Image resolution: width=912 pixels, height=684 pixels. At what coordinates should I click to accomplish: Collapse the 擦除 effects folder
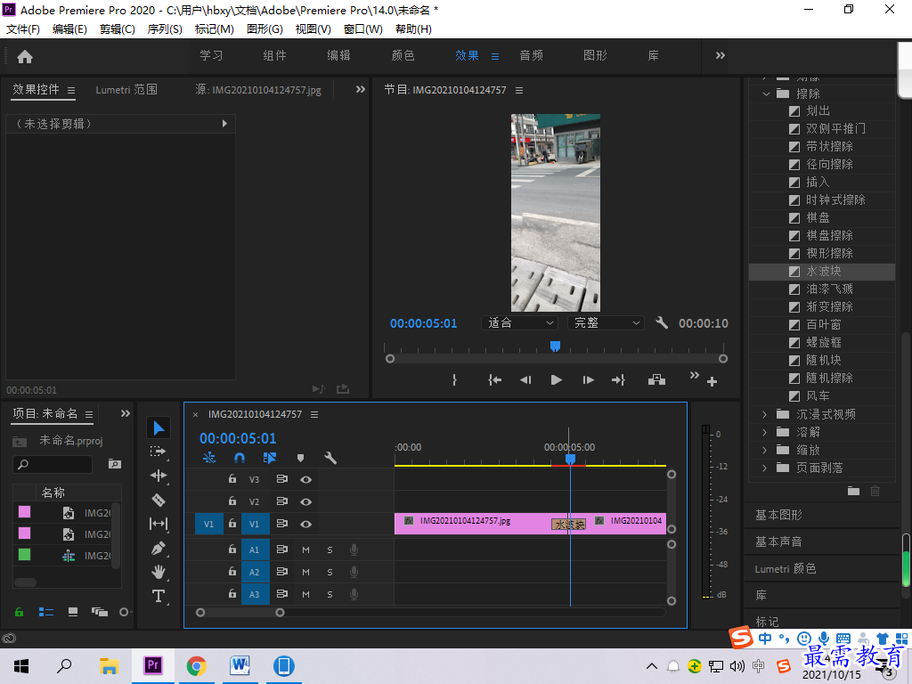[x=766, y=94]
